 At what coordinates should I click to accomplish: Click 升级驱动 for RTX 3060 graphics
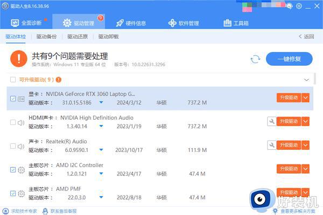pos(289,98)
